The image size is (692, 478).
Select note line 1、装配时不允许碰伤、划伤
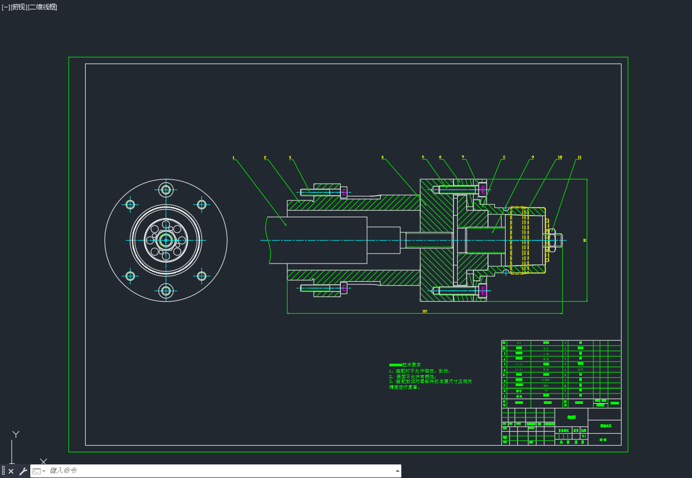tap(419, 371)
